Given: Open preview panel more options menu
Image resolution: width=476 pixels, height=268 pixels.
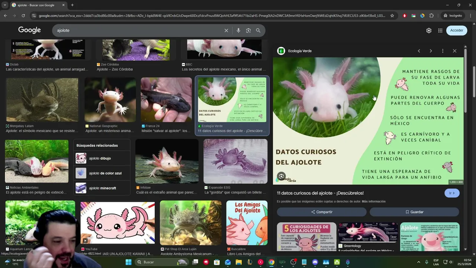Looking at the screenshot, I should [x=443, y=51].
